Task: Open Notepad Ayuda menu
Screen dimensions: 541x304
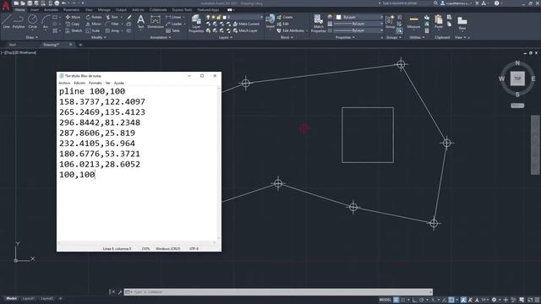Action: 119,83
